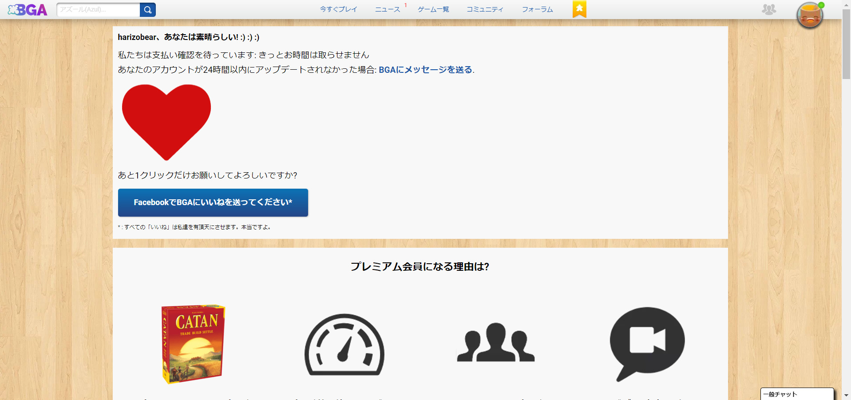Focus the game search input field

tap(99, 10)
